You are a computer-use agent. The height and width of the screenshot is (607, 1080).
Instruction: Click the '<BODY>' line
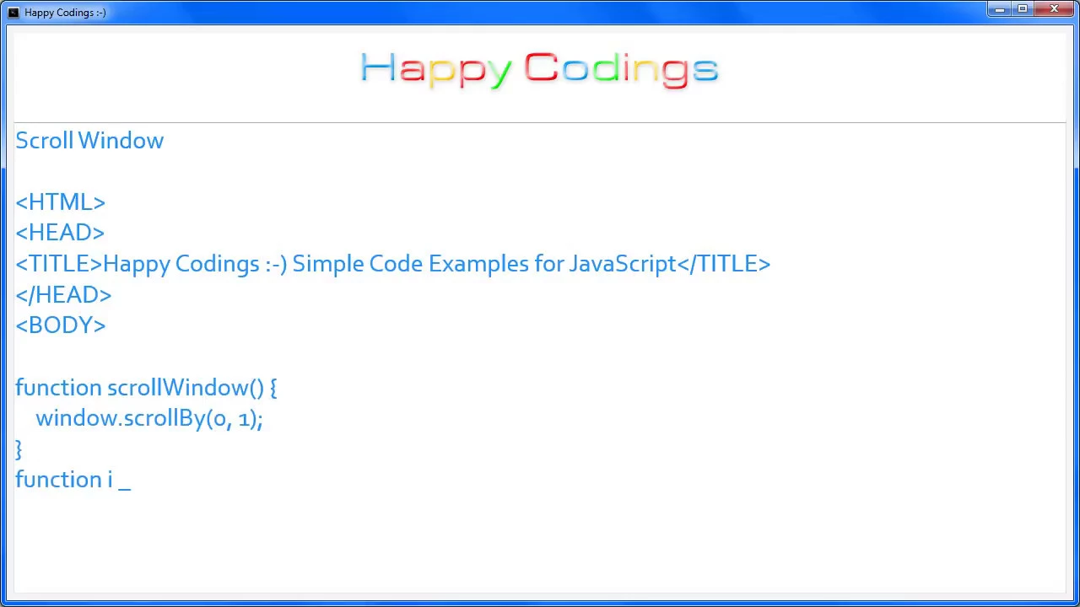pyautogui.click(x=61, y=325)
